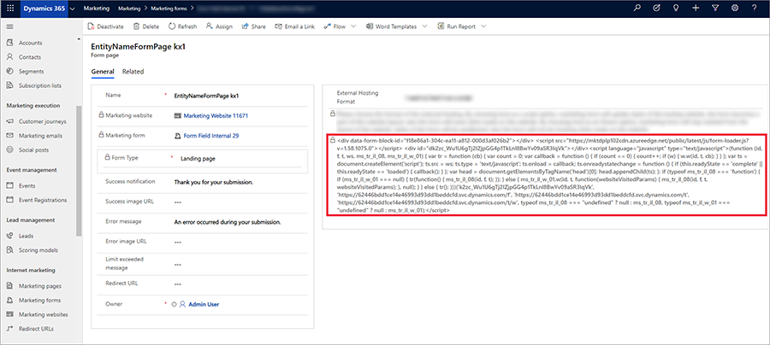Open Leads in the sidebar
Viewport: 770px width, 345px height.
26,236
